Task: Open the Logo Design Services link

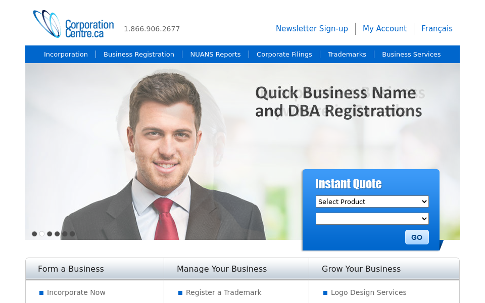Action: [x=369, y=292]
